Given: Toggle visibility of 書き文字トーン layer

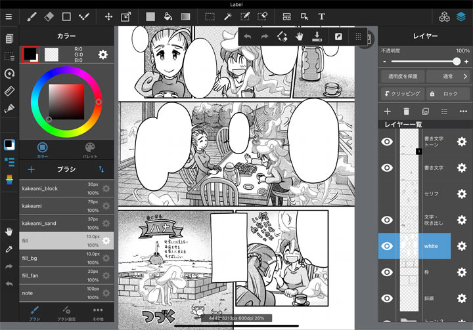Looking at the screenshot, I should click(387, 142).
